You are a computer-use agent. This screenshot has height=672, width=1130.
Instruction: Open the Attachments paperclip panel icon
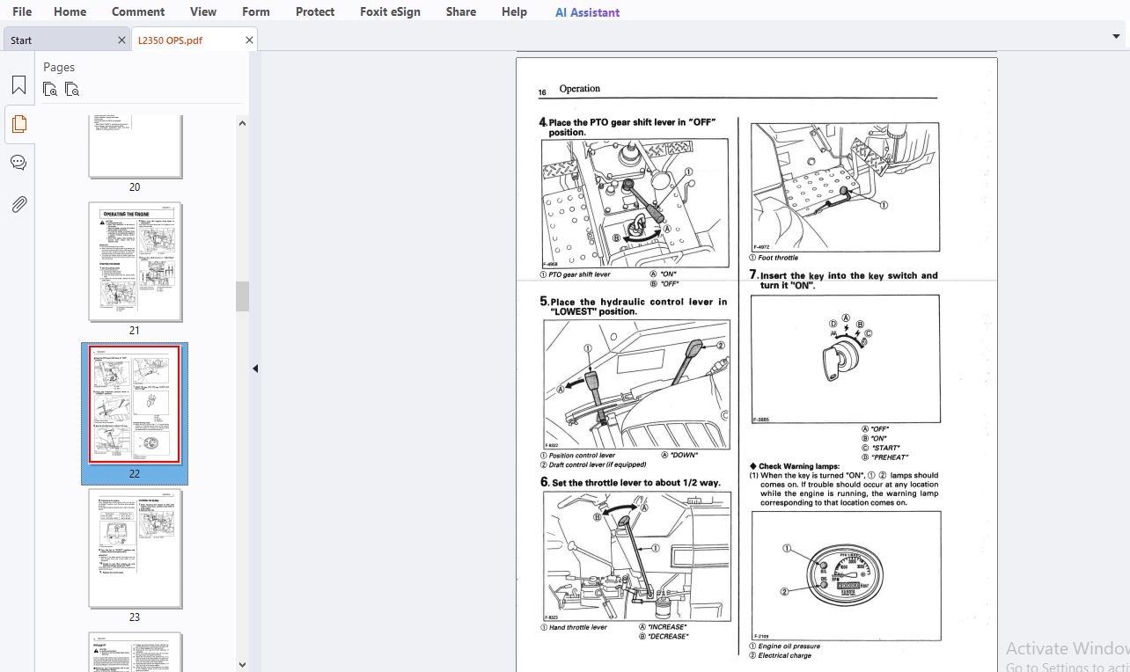pyautogui.click(x=18, y=204)
